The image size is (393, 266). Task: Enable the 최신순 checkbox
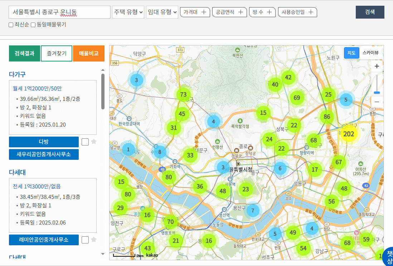(x=11, y=25)
